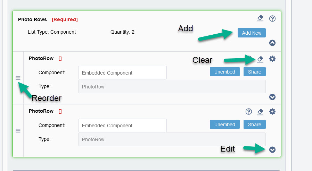Unembed the first PhotoRow component
Image resolution: width=312 pixels, height=171 pixels.
click(x=225, y=72)
